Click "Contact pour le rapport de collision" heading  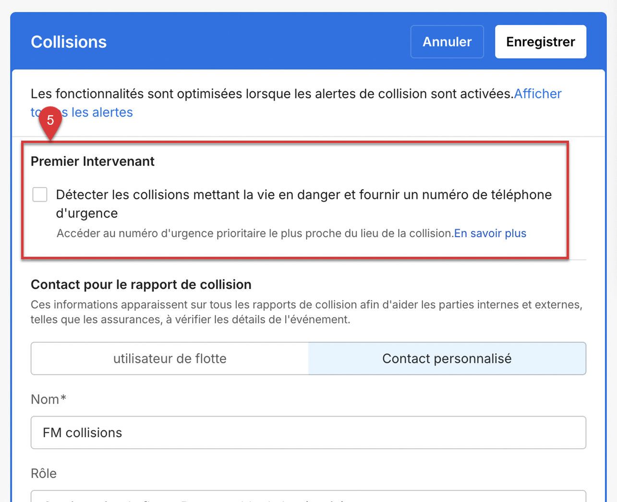(141, 285)
